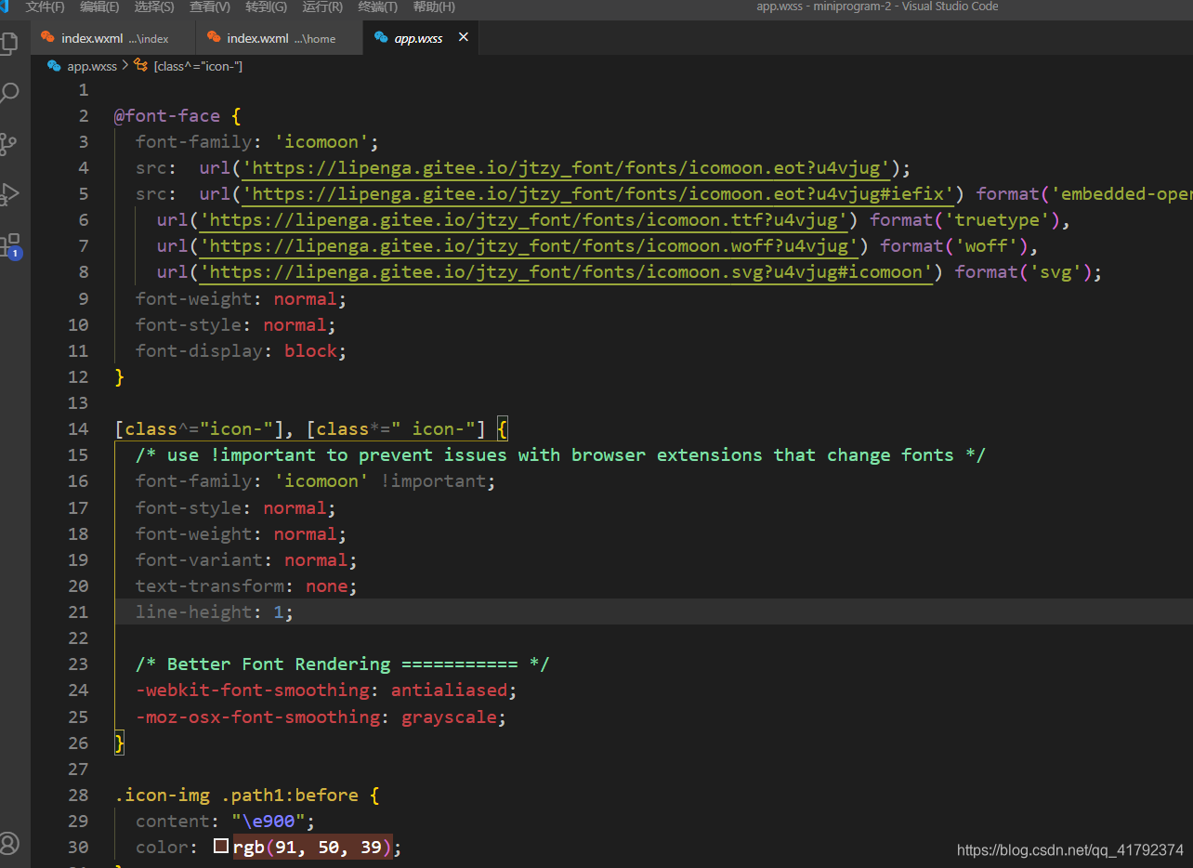
Task: Open color picker swatch for rgb(91, 50, 39)
Action: coord(221,847)
